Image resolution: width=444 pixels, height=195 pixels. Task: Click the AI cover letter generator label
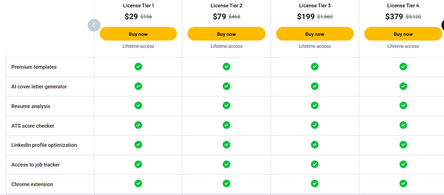(39, 87)
